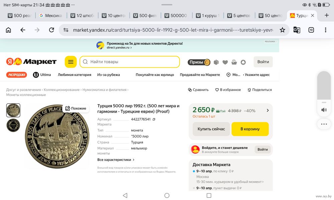This screenshot has height=200, width=334.
Task: Click the 'Купить сейчас' button
Action: [x=211, y=129]
